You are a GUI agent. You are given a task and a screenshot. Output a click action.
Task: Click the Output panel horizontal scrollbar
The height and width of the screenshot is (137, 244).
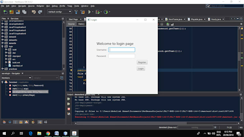tap(132, 123)
